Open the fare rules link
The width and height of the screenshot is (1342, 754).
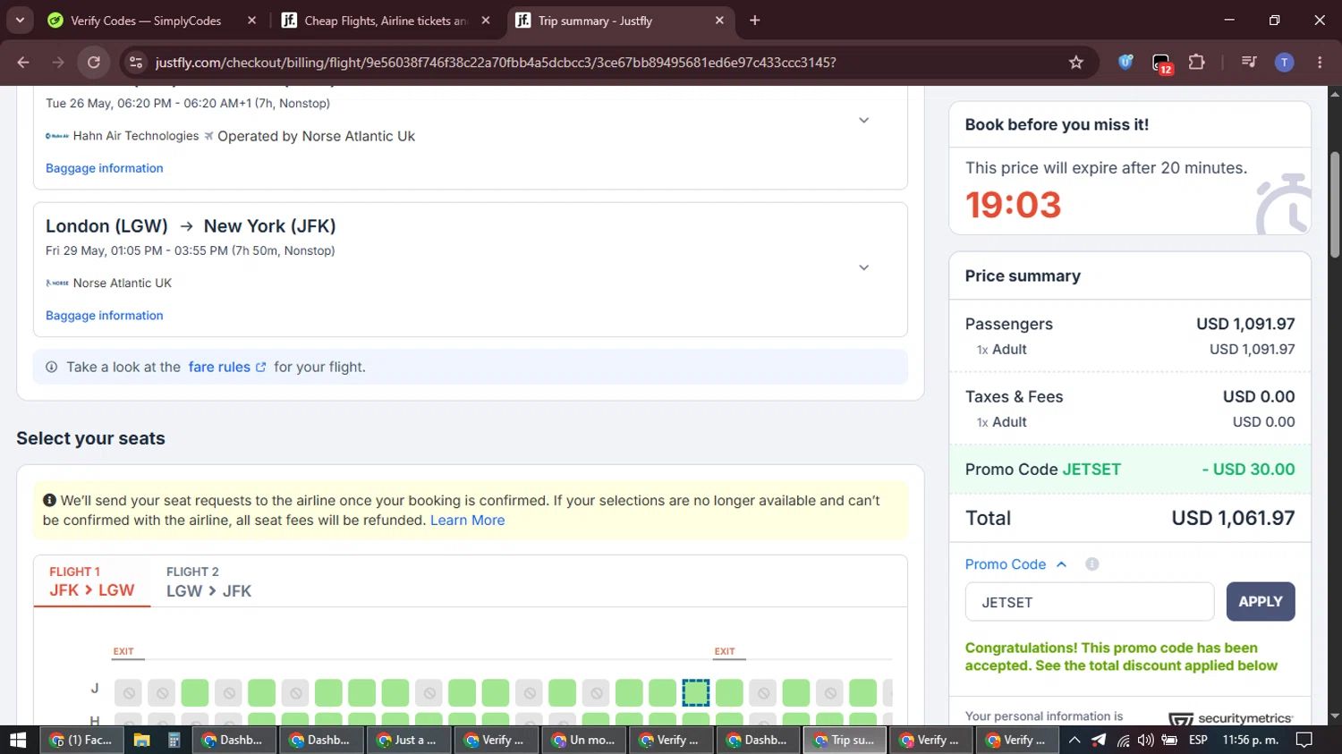tap(227, 367)
